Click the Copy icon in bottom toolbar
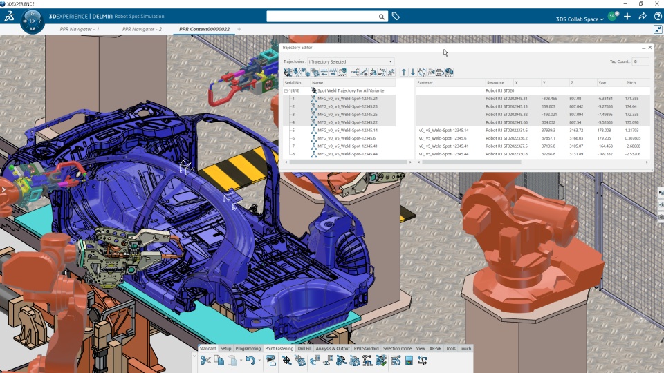Viewport: 664px width, 373px height. [219, 361]
